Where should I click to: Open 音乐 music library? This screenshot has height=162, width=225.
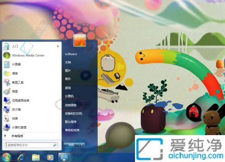click(x=68, y=79)
